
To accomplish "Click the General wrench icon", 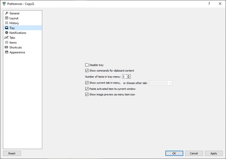I will click(x=6, y=13).
